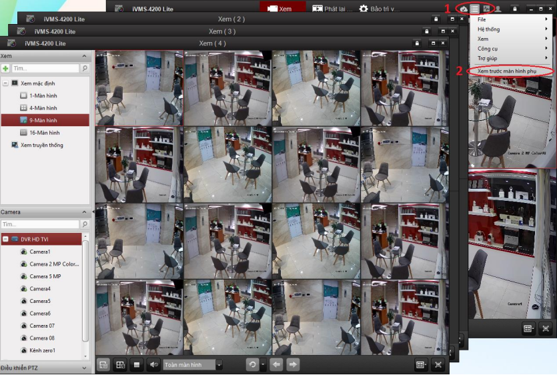Open window division layout in Xem ( 4 )
Image resolution: width=557 pixels, height=375 pixels.
pyautogui.click(x=421, y=365)
